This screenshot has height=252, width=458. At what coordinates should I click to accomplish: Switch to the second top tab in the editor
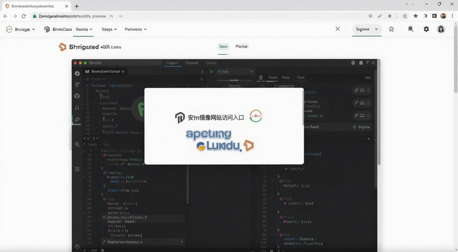click(192, 63)
